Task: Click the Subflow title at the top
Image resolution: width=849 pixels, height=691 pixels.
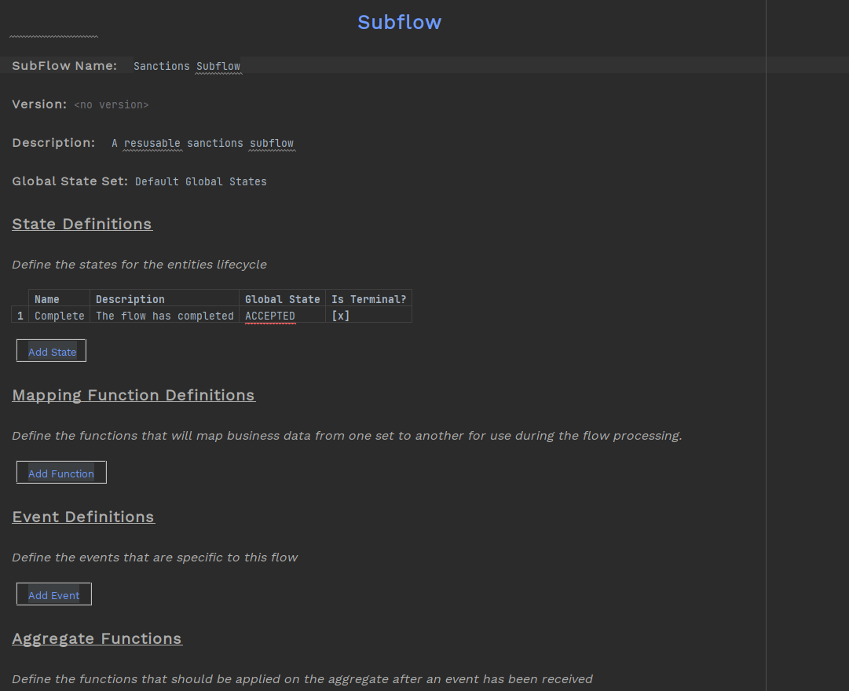Action: 399,22
